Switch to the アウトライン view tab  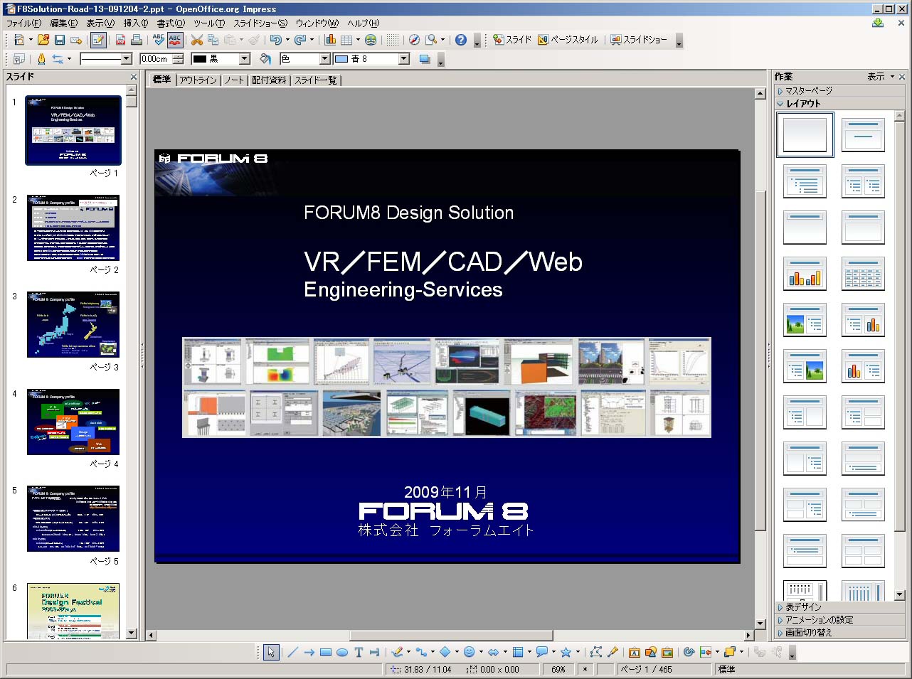(198, 80)
